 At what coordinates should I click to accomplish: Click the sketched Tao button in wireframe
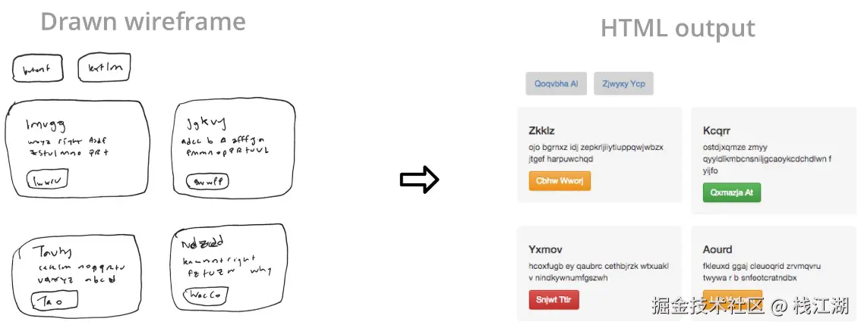(x=54, y=301)
